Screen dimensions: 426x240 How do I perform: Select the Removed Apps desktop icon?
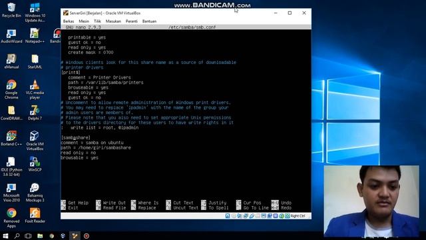point(11,218)
